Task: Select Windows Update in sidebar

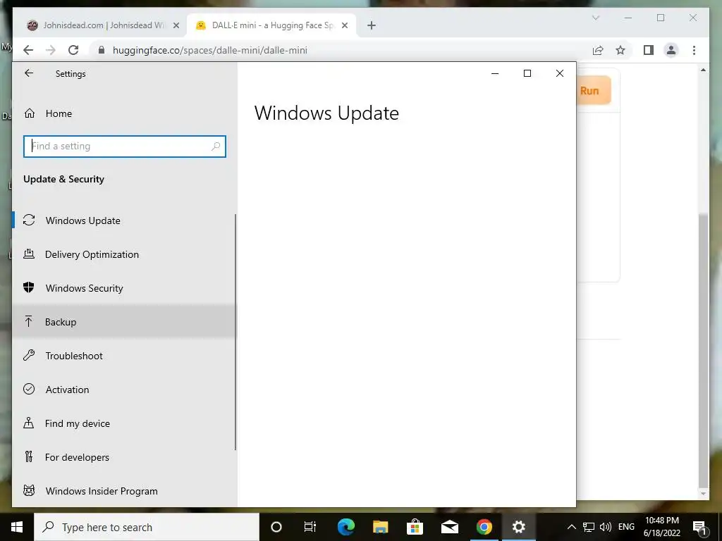Action: point(124,220)
